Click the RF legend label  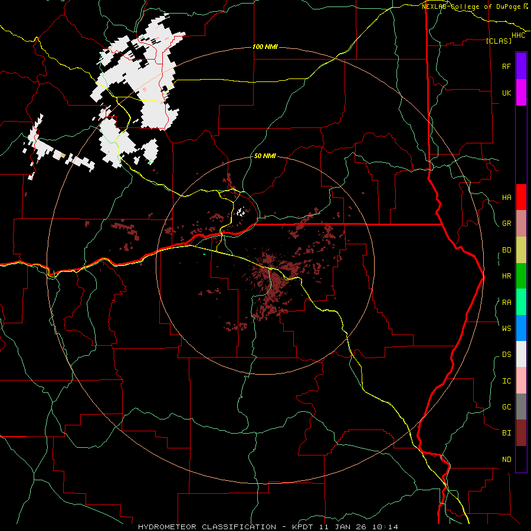(x=506, y=66)
